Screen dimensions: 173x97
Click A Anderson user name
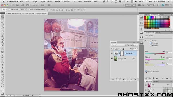pyautogui.click(x=160, y=1)
